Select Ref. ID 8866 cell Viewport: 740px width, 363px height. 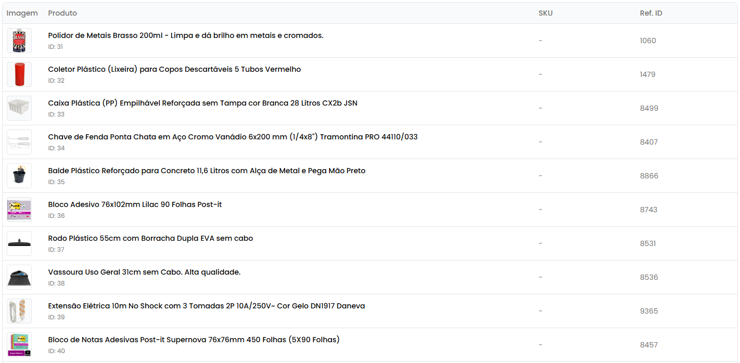pyautogui.click(x=649, y=176)
